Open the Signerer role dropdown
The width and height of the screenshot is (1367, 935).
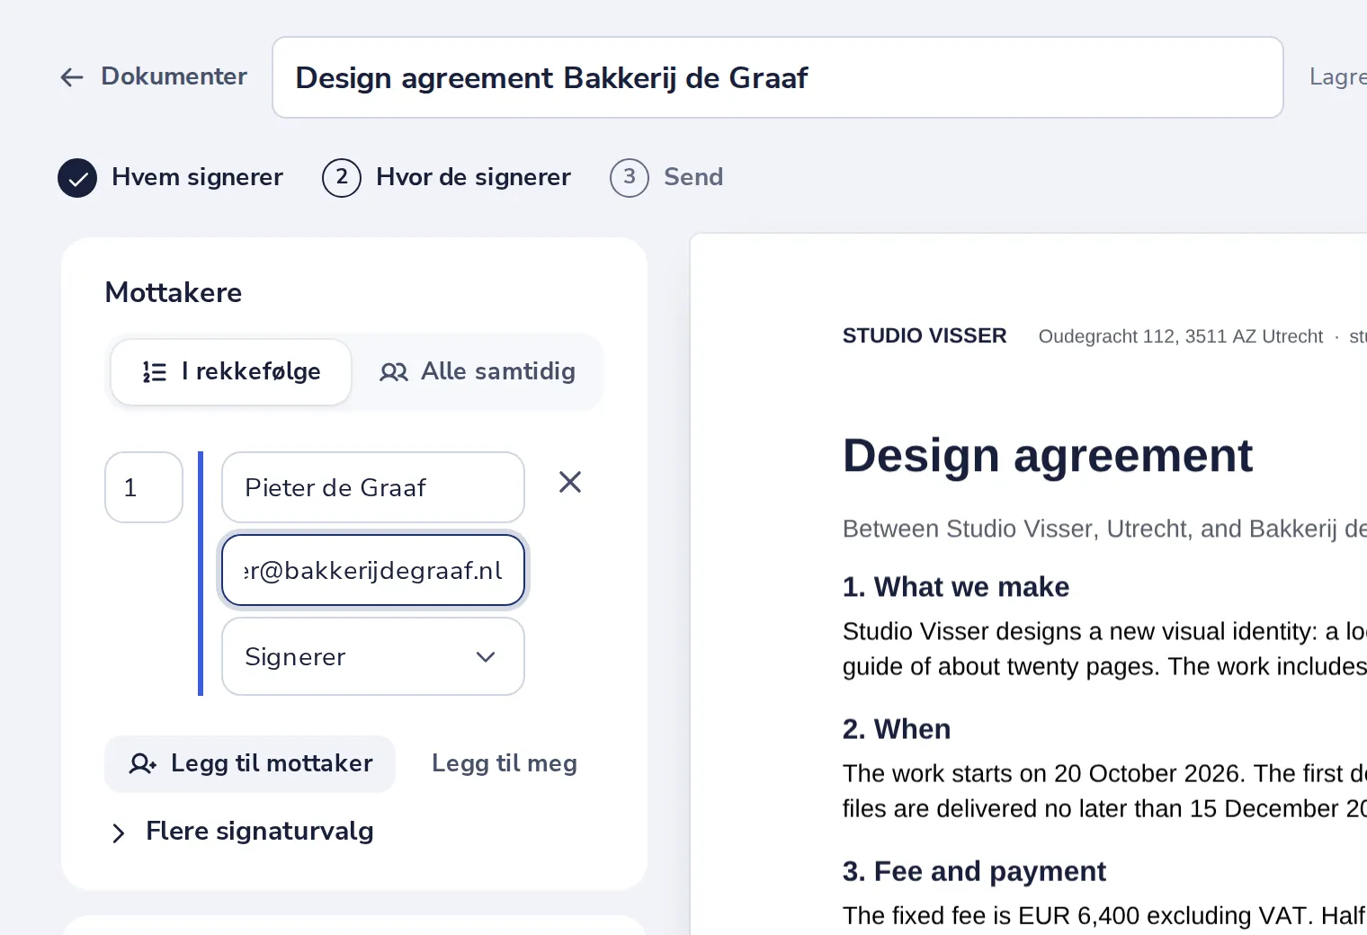(x=373, y=656)
